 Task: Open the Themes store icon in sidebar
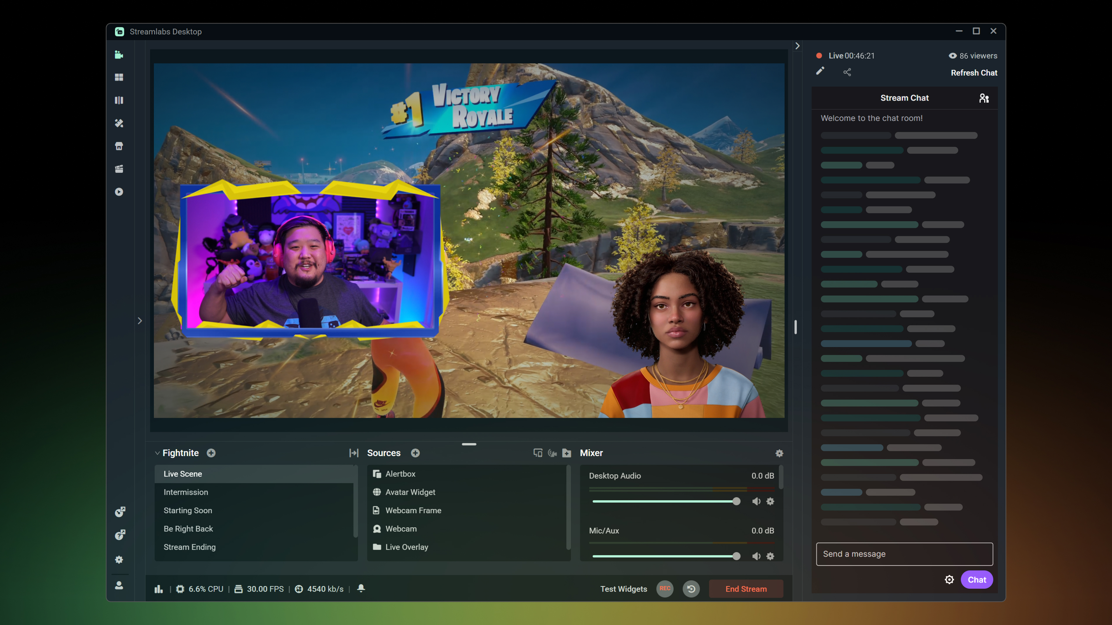[119, 123]
